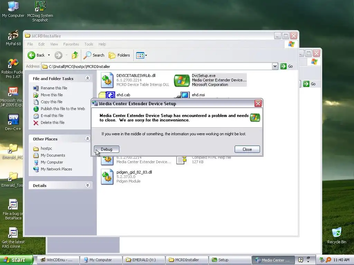Viewport: 354px width, 265px height.
Task: Open the Tools menu
Action: (89, 44)
